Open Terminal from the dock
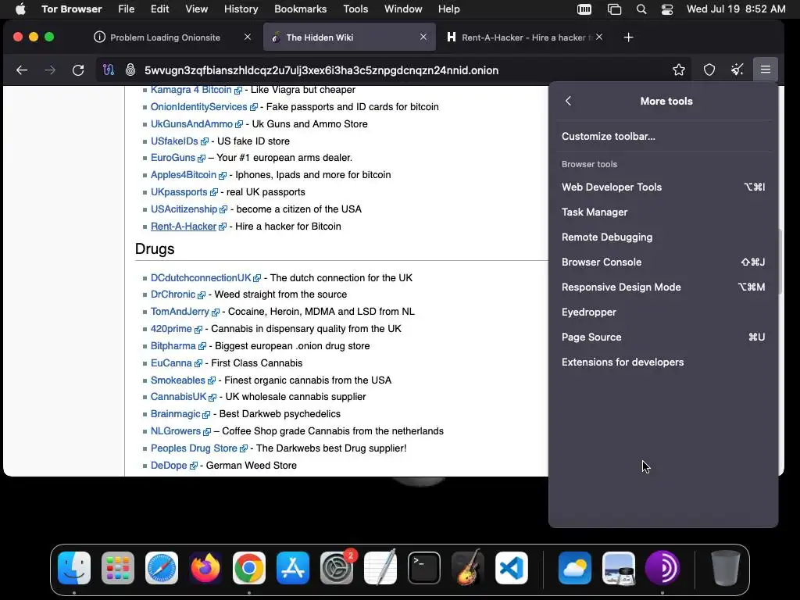The image size is (800, 600). (x=424, y=568)
